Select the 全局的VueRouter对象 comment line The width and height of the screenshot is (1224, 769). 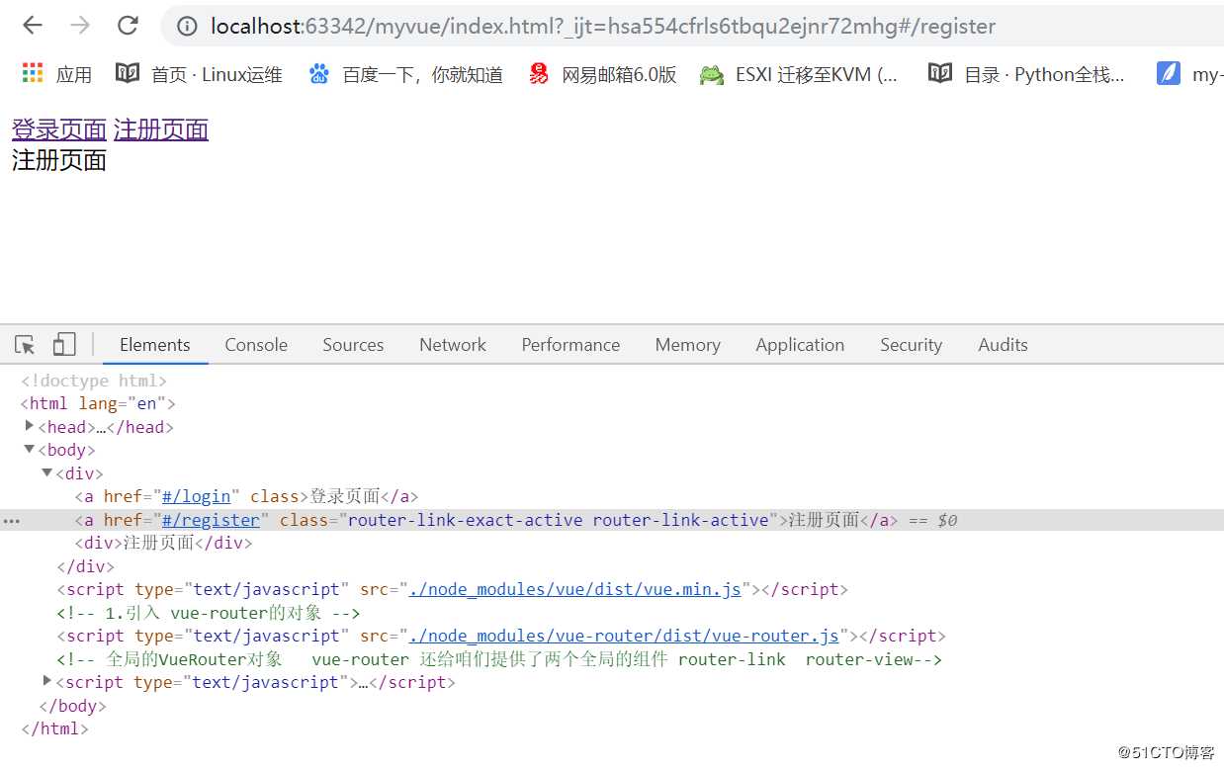499,659
